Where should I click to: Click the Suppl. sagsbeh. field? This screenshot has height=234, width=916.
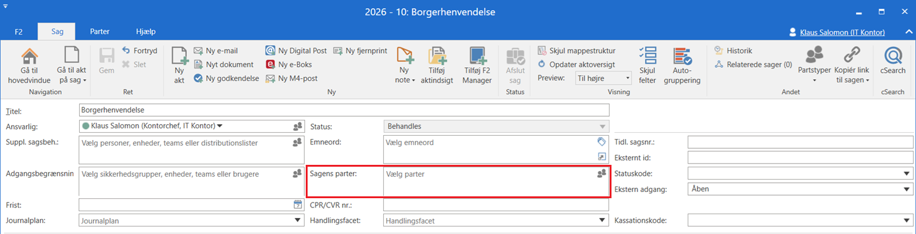point(191,150)
